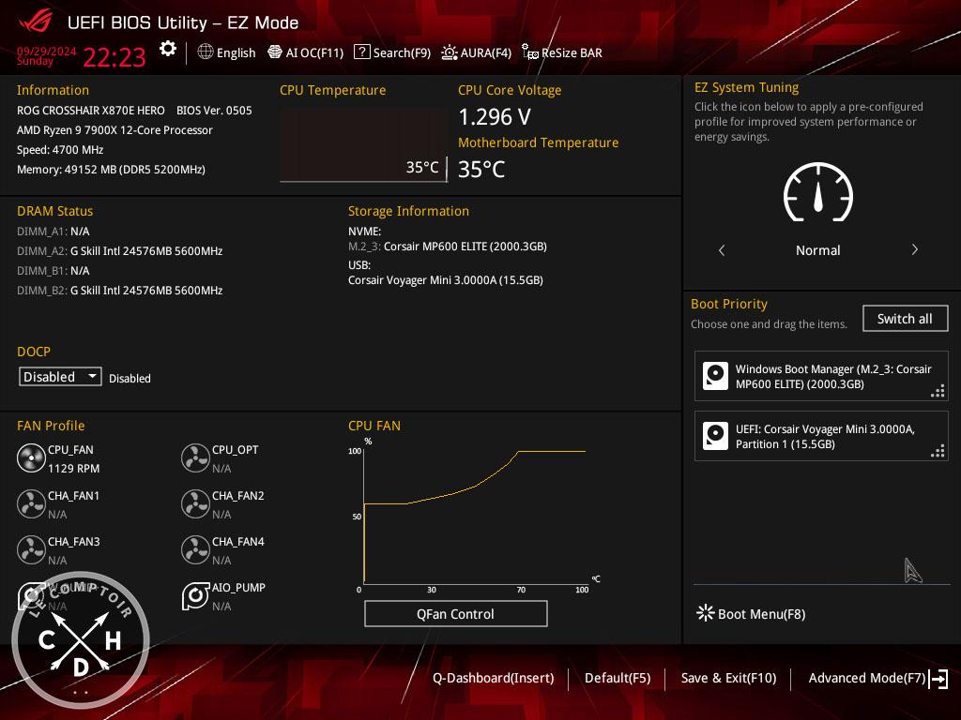Click the settings gear icon in header
961x720 pixels.
click(167, 50)
